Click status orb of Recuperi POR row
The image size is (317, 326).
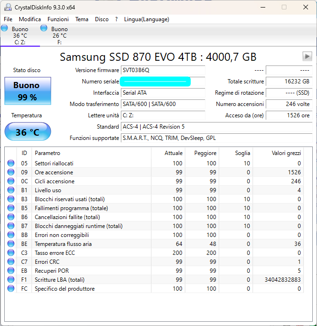[11, 270]
